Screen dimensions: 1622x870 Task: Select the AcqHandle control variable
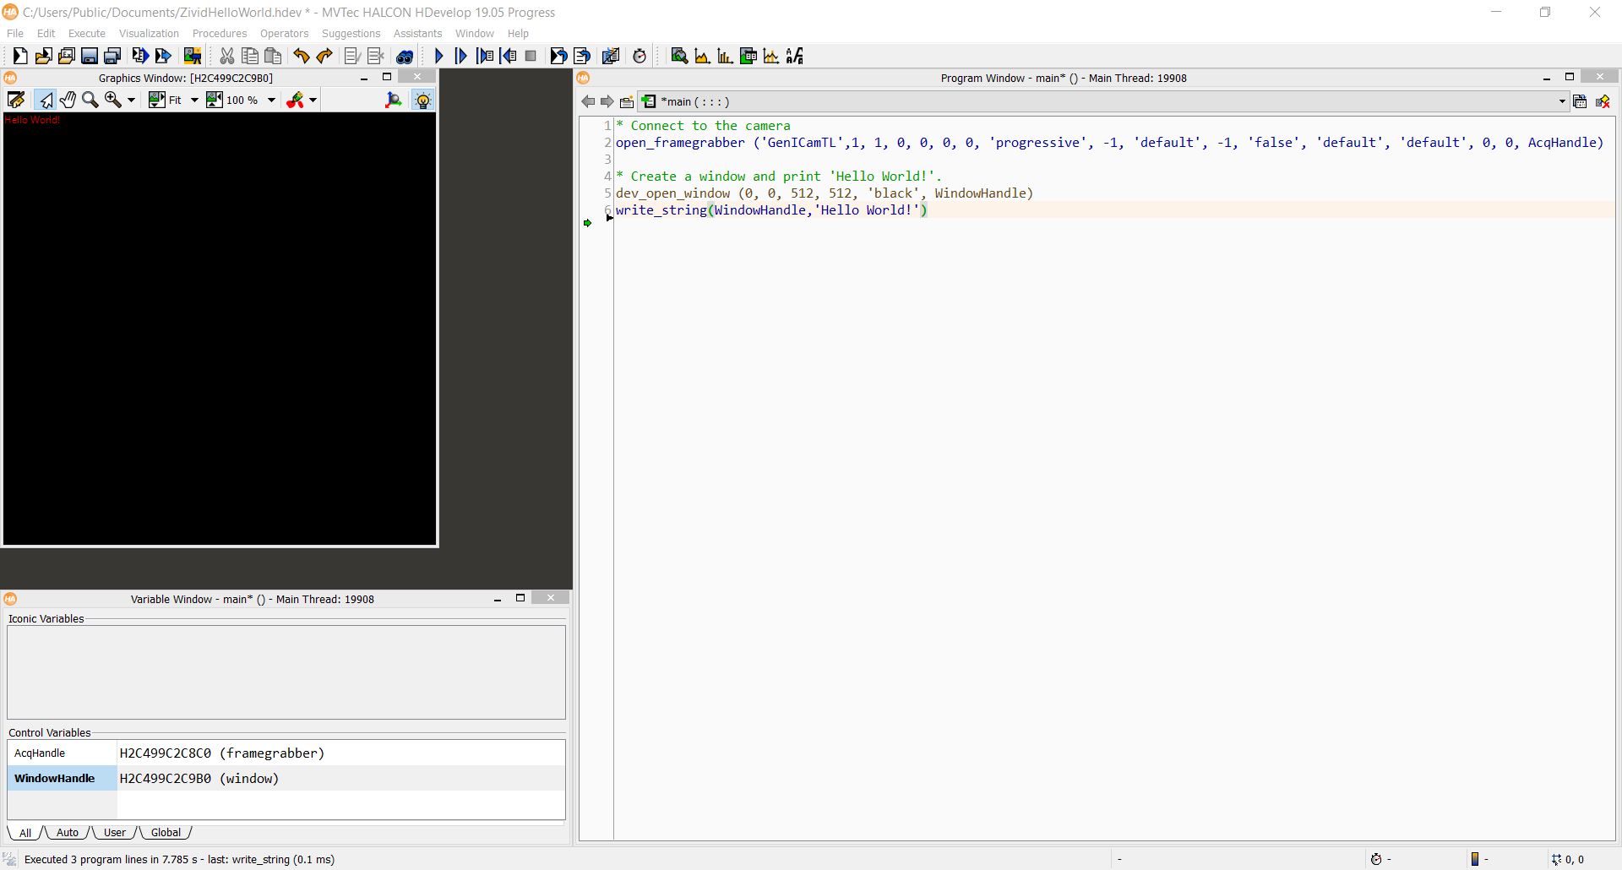(40, 753)
